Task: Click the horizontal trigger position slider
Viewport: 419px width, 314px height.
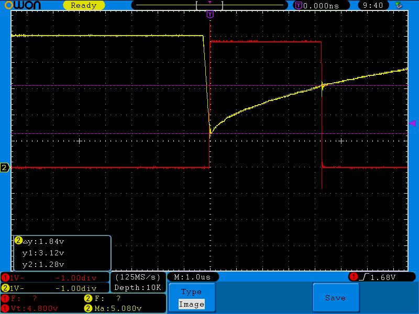Action: coord(210,4)
